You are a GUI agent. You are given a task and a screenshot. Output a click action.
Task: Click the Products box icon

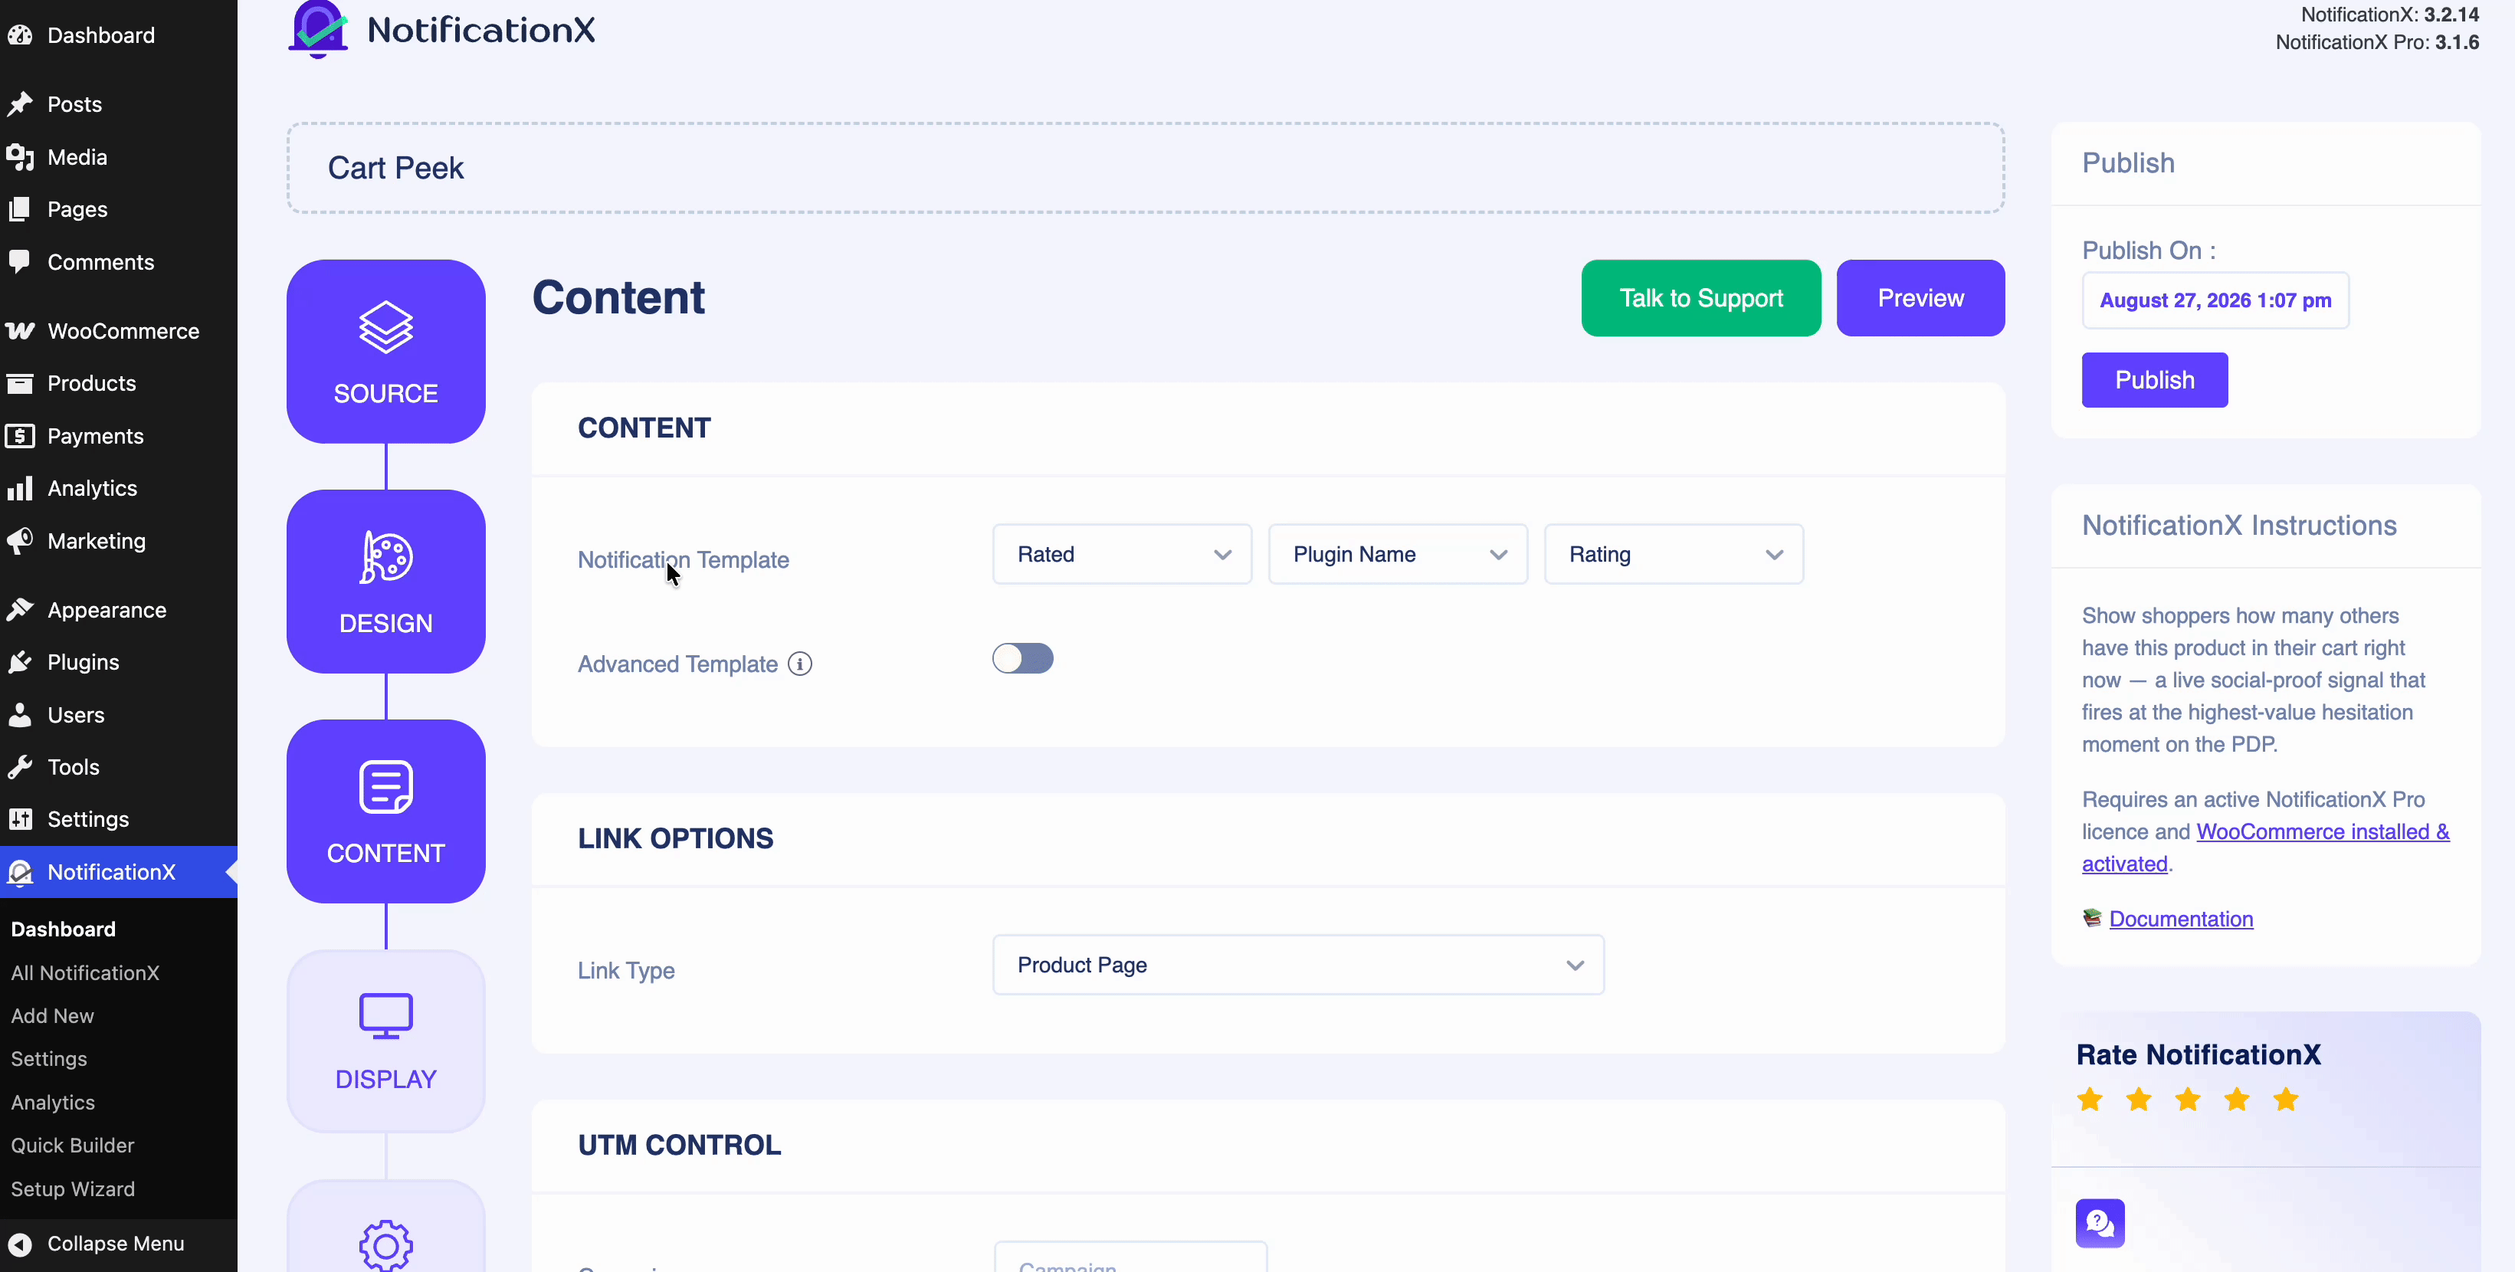coord(21,382)
